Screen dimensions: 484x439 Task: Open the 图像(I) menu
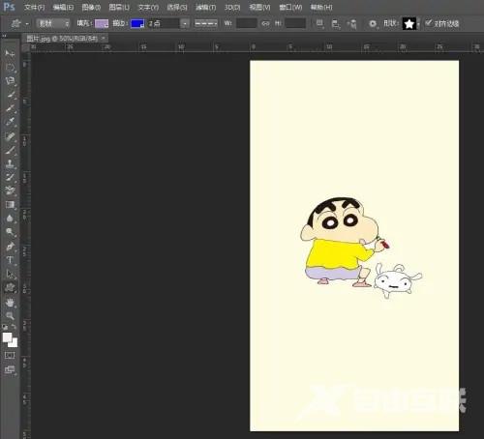[91, 7]
